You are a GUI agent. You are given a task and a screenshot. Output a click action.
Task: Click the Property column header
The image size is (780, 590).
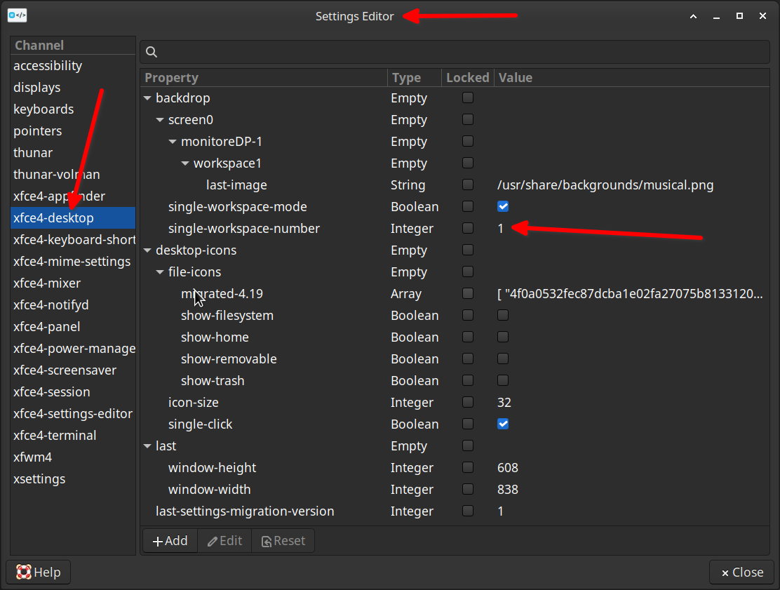264,78
